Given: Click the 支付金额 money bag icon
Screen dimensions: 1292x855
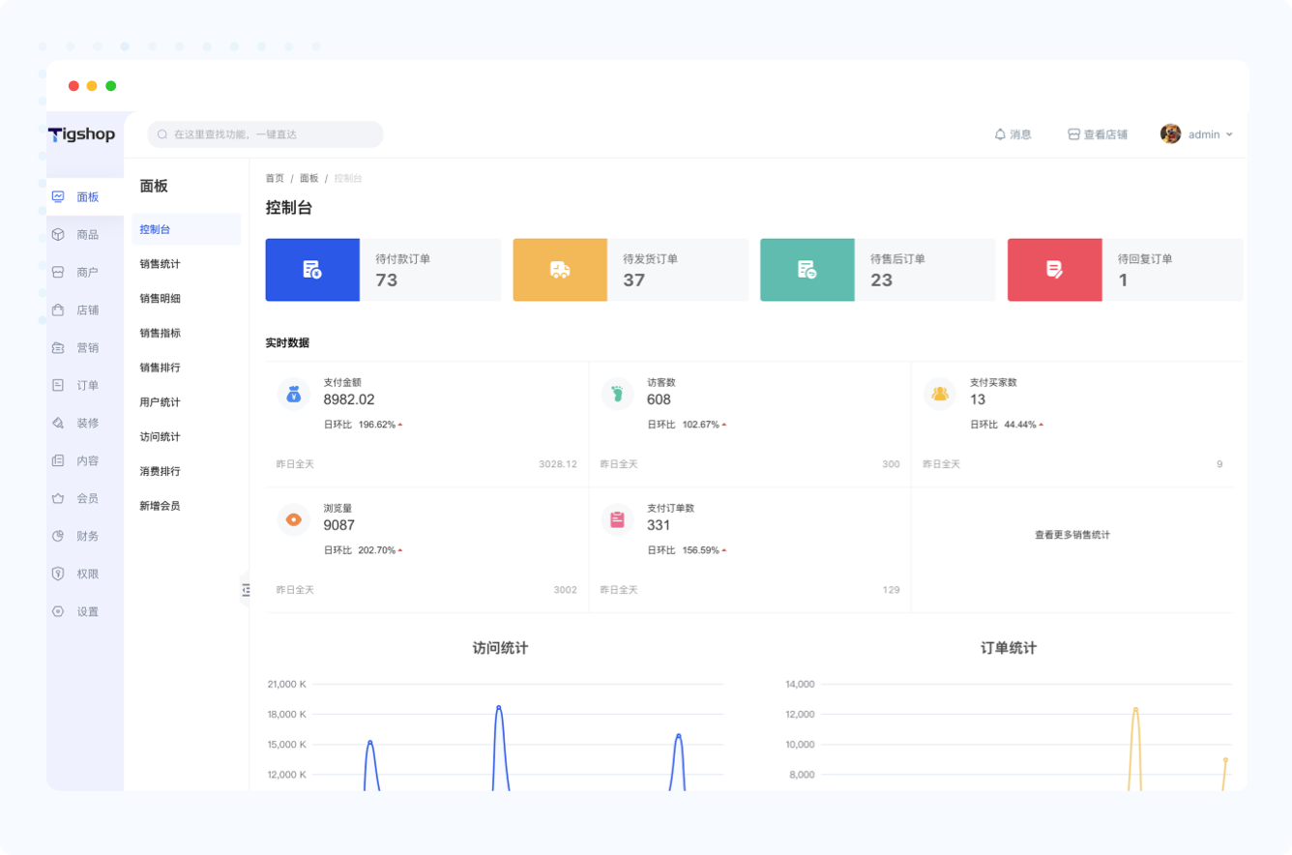Looking at the screenshot, I should 294,394.
